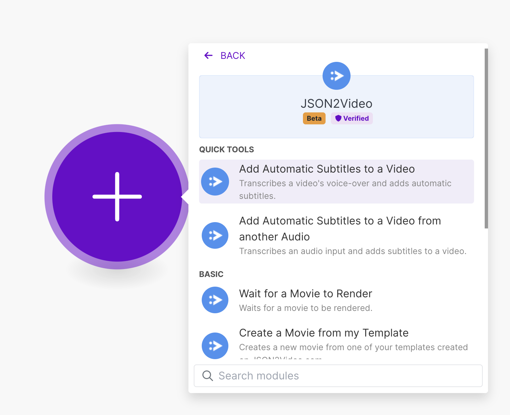Select Add Automatic Subtitles to a Video
The image size is (510, 415).
337,182
